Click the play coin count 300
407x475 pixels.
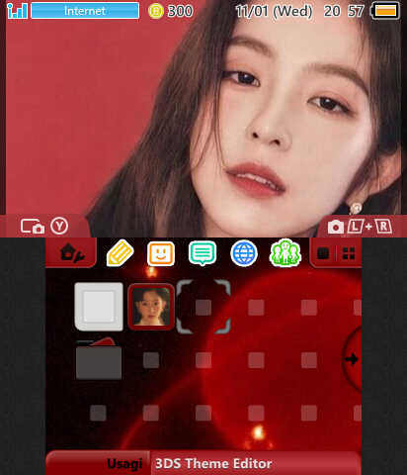pyautogui.click(x=180, y=11)
